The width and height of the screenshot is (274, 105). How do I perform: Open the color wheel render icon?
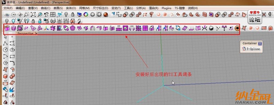tap(85, 14)
